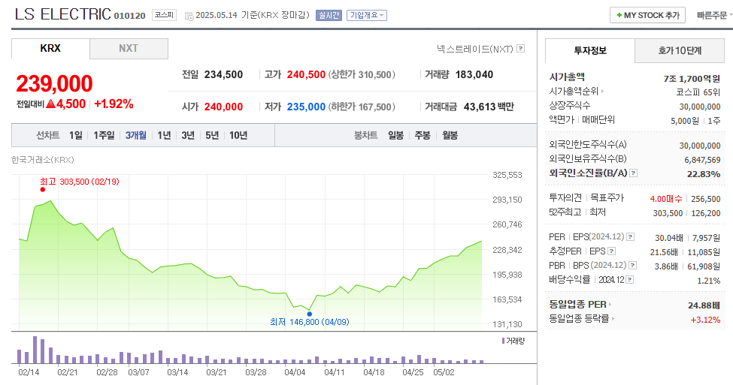Viewport: 733px width, 385px height.
Task: Click the LS ELECTRIC stock name heading
Action: tap(62, 14)
